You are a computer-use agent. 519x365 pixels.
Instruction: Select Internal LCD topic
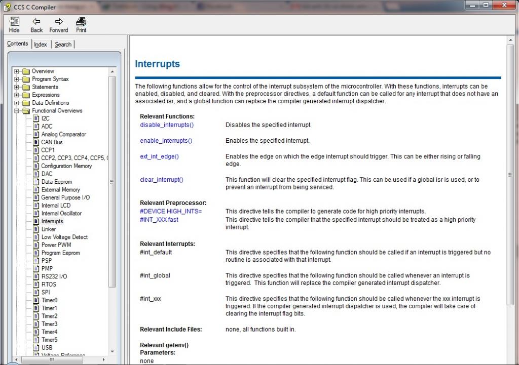pos(56,206)
